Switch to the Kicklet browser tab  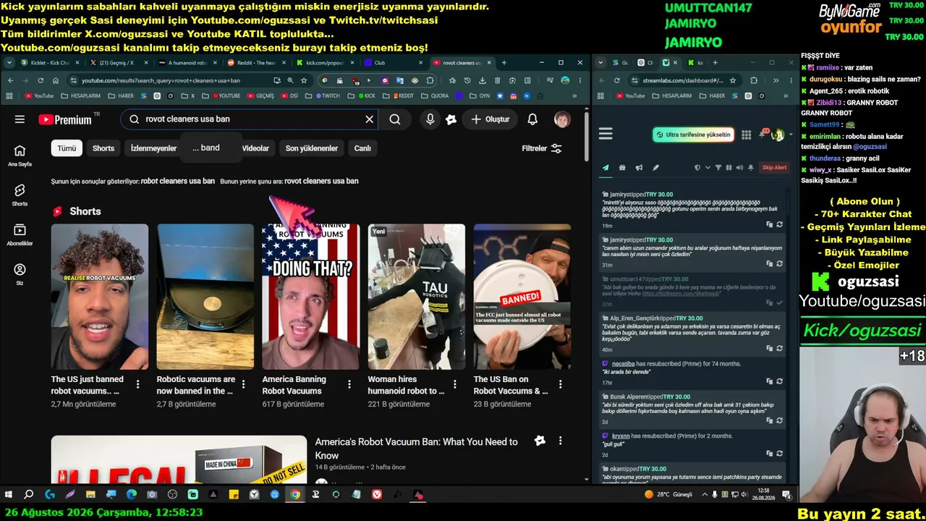tap(49, 63)
